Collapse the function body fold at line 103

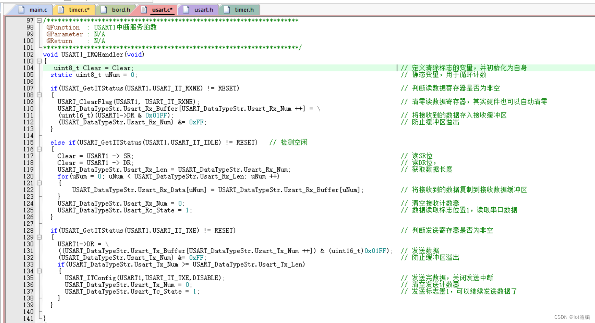pos(39,61)
